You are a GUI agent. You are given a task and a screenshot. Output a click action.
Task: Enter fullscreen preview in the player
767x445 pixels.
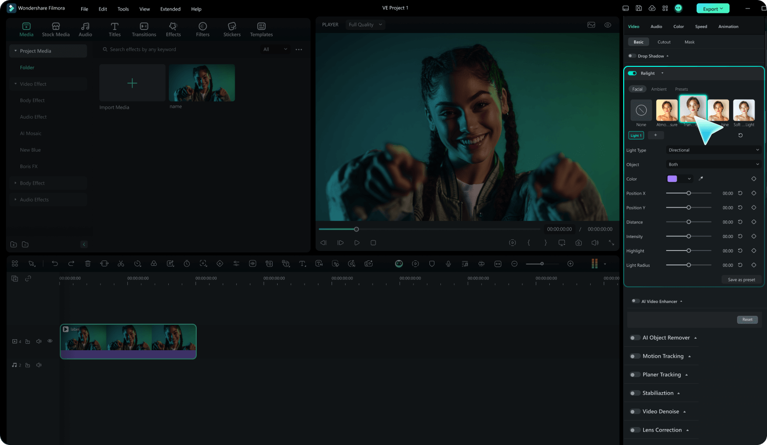(x=611, y=242)
